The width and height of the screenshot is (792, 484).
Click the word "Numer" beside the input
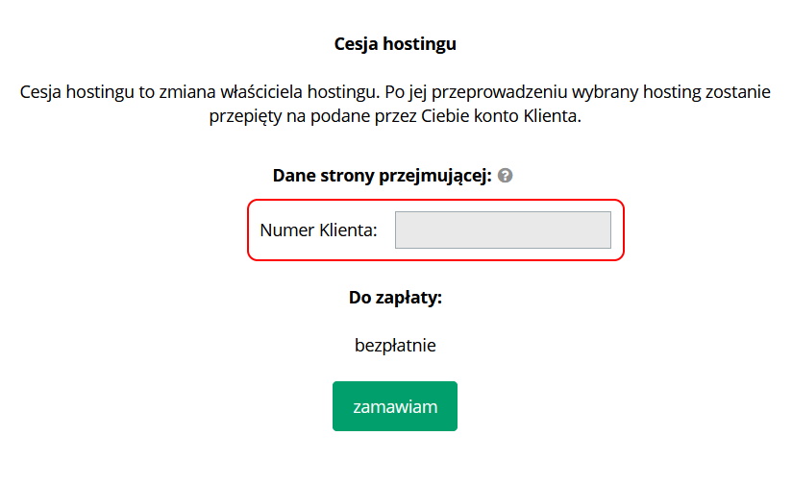click(x=286, y=230)
